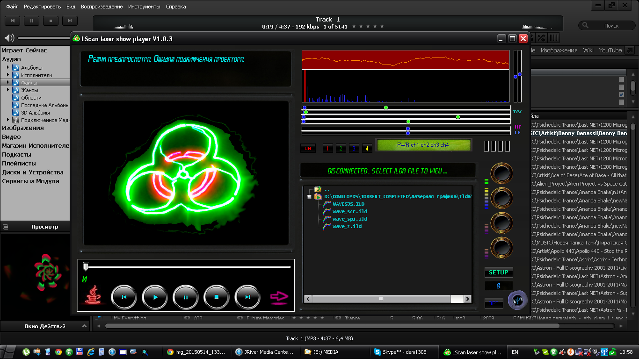Open the Wiki tab in JRiver
The width and height of the screenshot is (639, 359).
coord(588,50)
